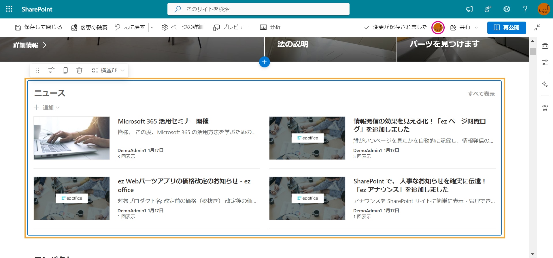
Task: Click the vertical scrollbar thumb
Action: pyautogui.click(x=533, y=52)
